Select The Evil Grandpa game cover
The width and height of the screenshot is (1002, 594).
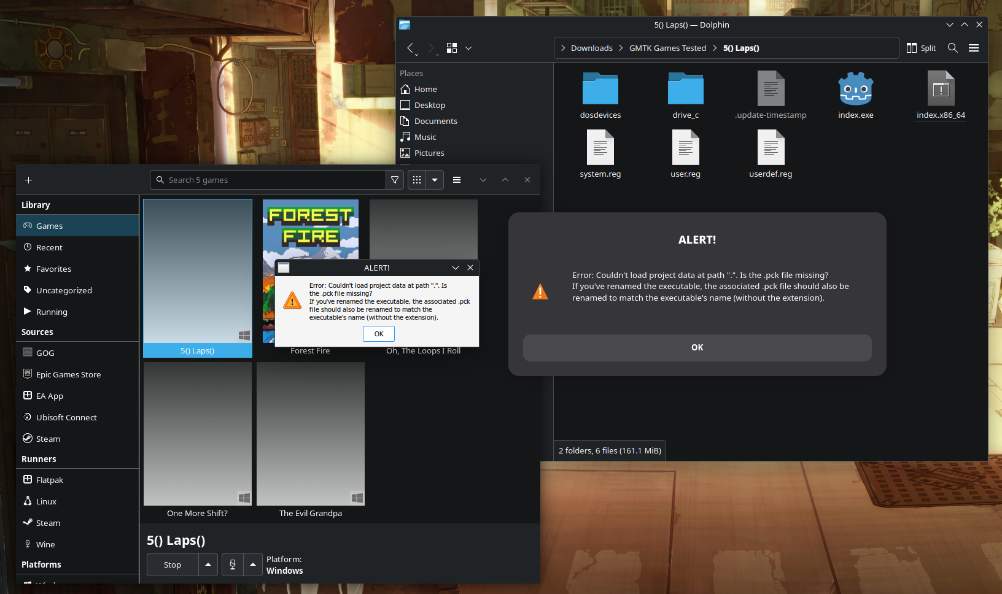tap(311, 434)
